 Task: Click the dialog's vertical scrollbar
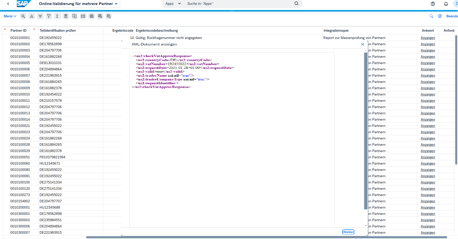tap(366, 131)
